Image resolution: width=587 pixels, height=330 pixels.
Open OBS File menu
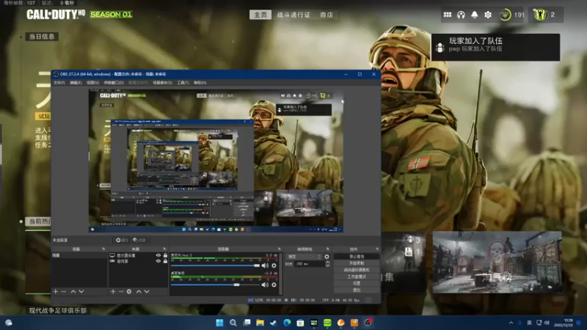tap(59, 83)
